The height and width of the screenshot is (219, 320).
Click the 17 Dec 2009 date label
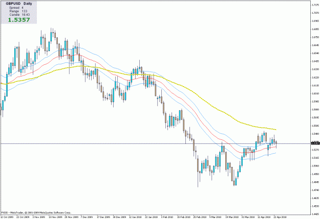pos(103,217)
